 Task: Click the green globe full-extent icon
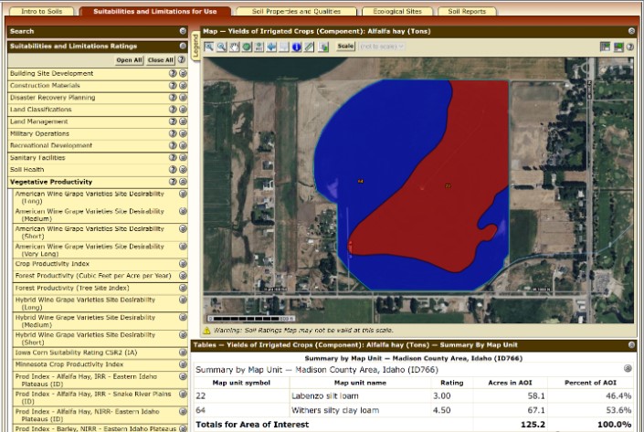click(x=247, y=47)
